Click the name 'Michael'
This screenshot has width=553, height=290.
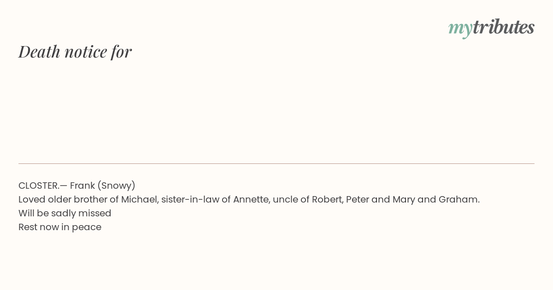point(139,199)
